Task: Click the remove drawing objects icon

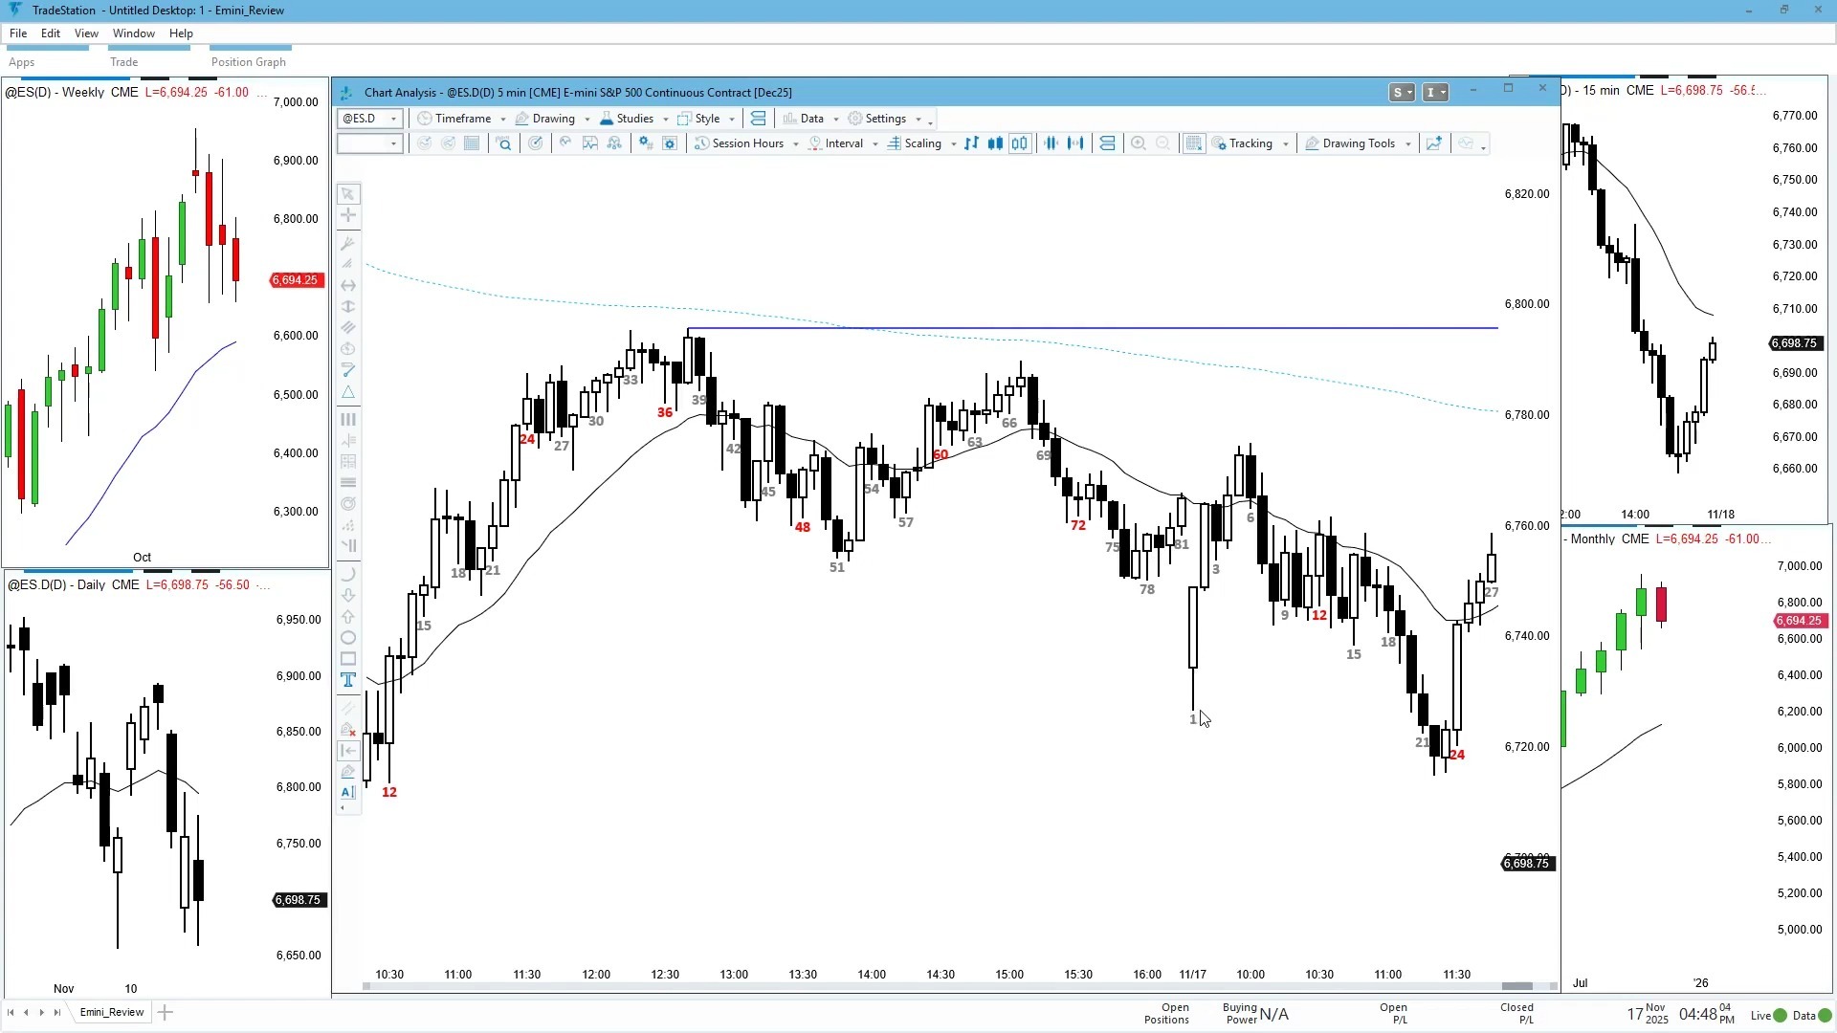Action: click(348, 730)
